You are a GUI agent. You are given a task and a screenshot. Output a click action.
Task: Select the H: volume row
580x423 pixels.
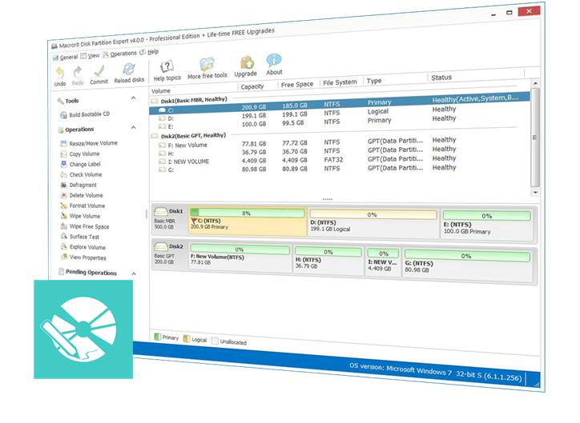tap(340, 152)
